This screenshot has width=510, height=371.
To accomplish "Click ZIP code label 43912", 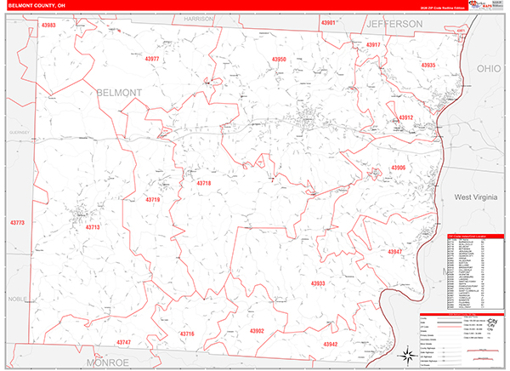I will (405, 117).
